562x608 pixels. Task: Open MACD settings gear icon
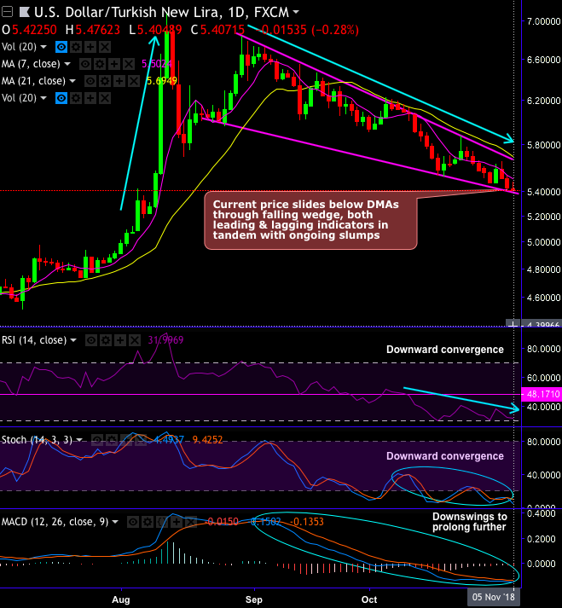(148, 523)
